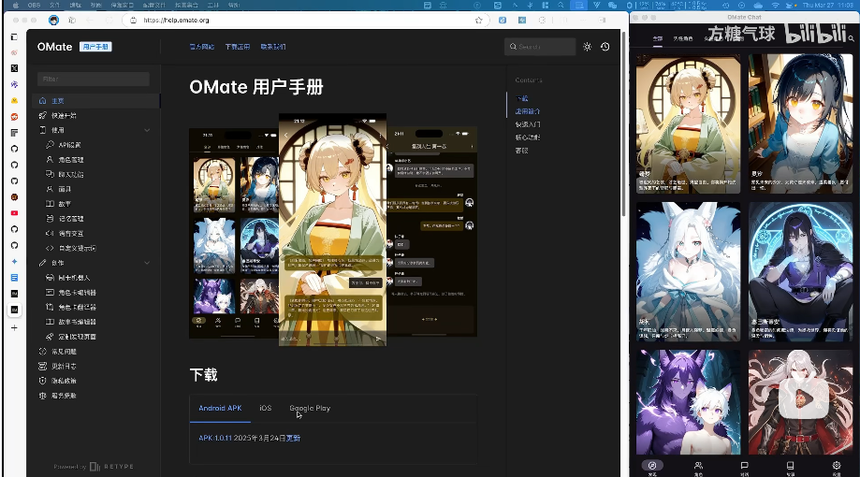
Task: Click the OMate logo in the header
Action: tap(55, 47)
